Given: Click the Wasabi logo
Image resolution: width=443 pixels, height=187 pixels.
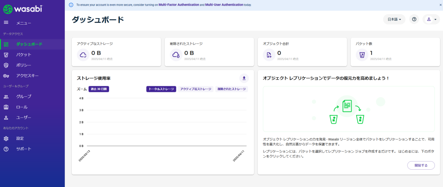Looking at the screenshot, I should [x=23, y=9].
